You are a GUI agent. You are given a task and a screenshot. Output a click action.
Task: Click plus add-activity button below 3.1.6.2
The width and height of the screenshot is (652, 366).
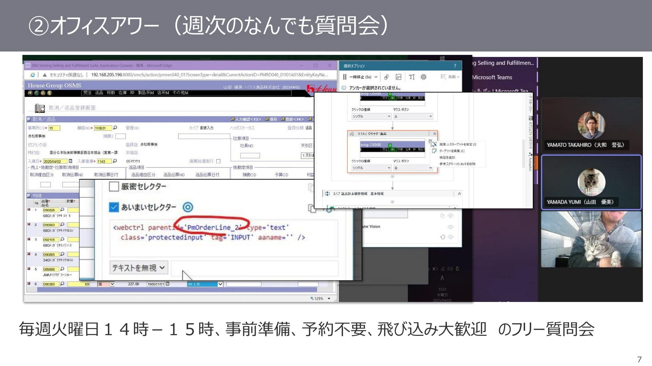[392, 176]
